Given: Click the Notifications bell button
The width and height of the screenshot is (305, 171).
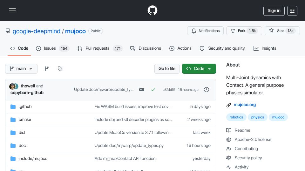Looking at the screenshot, I should tap(206, 31).
